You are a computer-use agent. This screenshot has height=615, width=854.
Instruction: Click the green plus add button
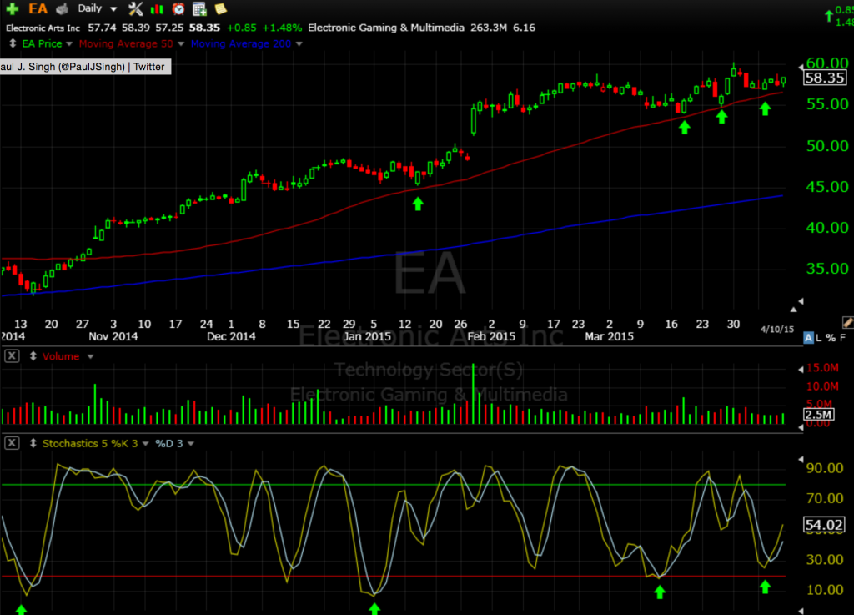pos(12,8)
